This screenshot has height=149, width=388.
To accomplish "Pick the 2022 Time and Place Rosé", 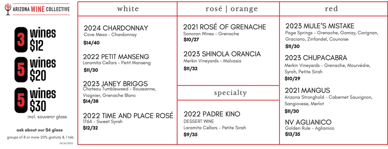I will click(128, 116).
